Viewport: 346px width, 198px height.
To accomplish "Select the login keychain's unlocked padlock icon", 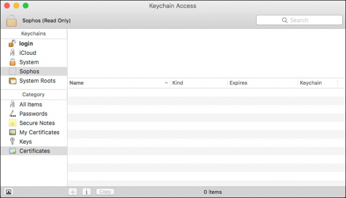I will [x=12, y=44].
